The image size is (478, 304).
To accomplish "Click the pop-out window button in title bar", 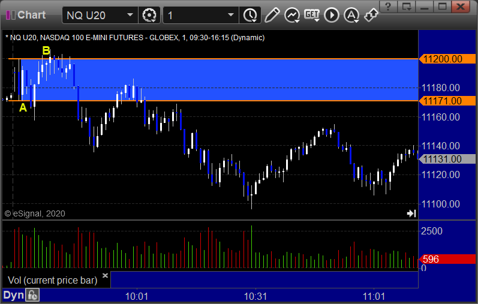I will [x=407, y=6].
